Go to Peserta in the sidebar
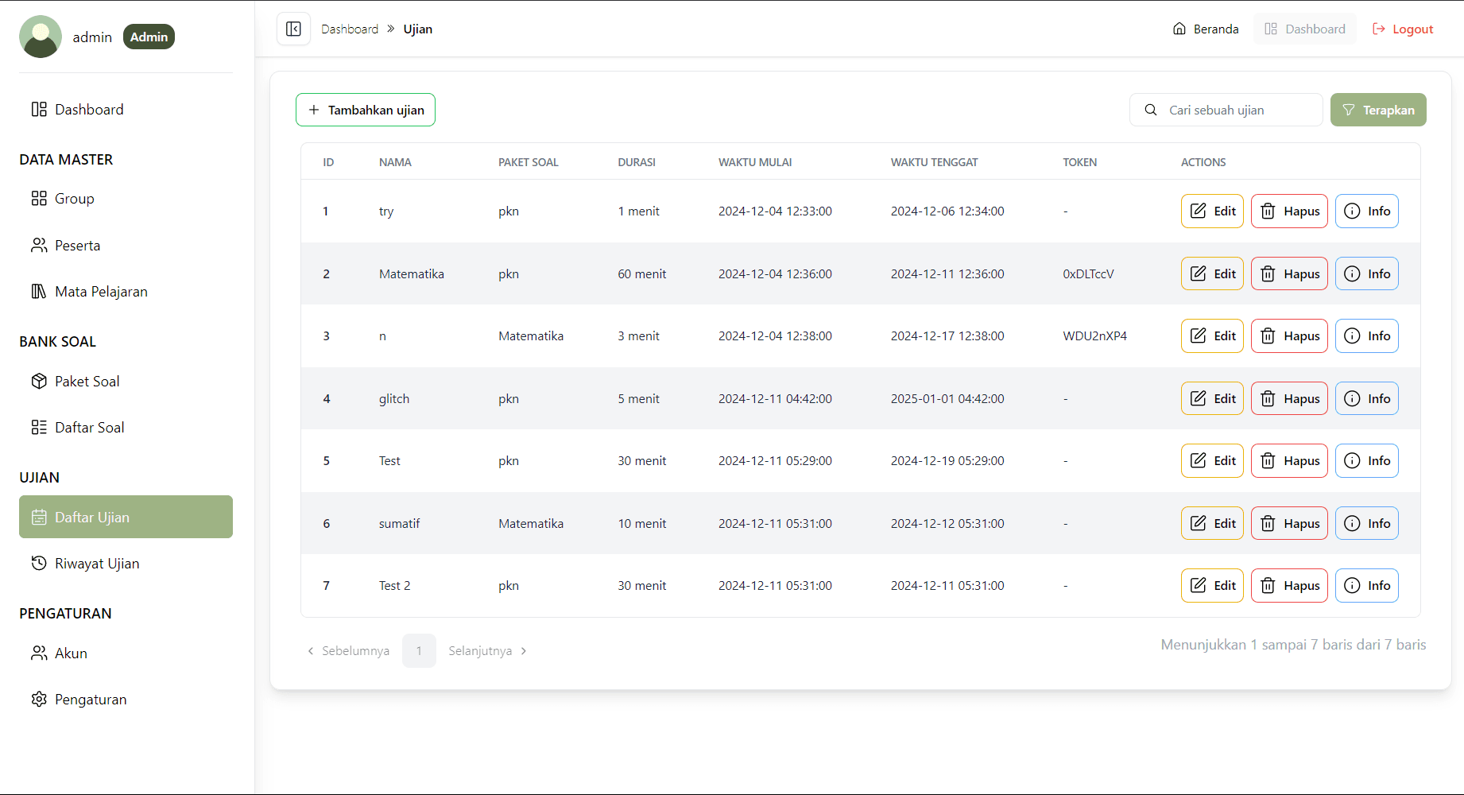The image size is (1464, 795). click(x=77, y=246)
